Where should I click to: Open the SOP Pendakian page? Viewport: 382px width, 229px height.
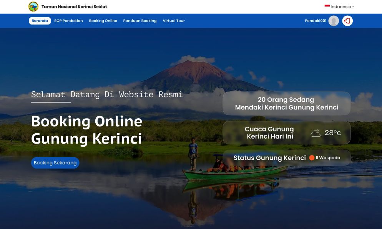click(x=68, y=21)
